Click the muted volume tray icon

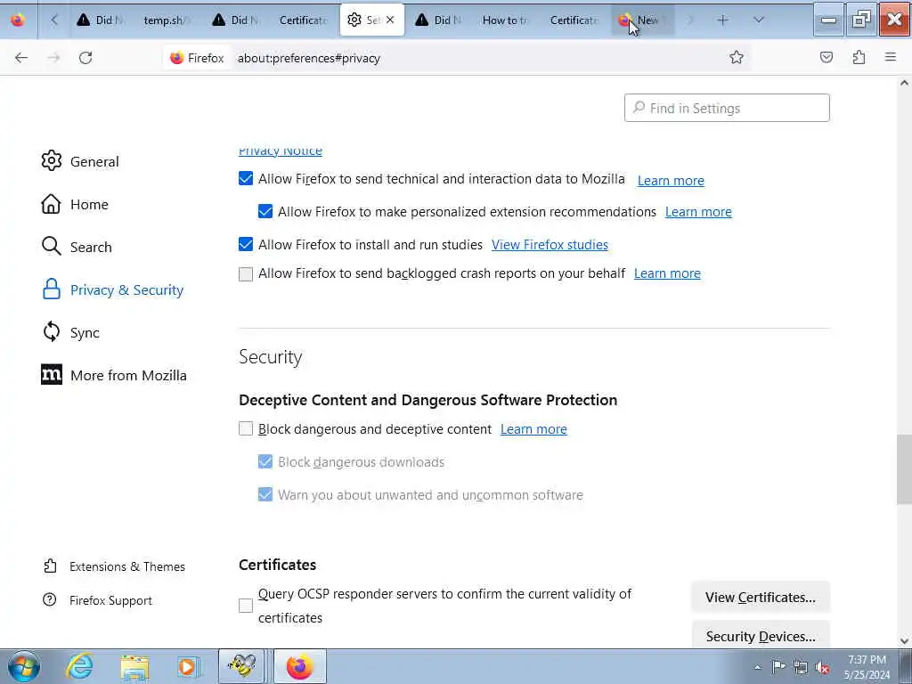point(822,667)
